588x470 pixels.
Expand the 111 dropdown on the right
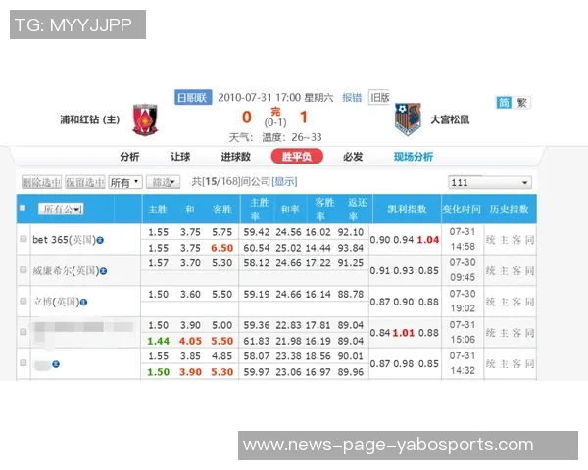(x=489, y=182)
